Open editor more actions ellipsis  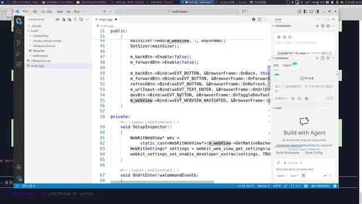point(265,19)
